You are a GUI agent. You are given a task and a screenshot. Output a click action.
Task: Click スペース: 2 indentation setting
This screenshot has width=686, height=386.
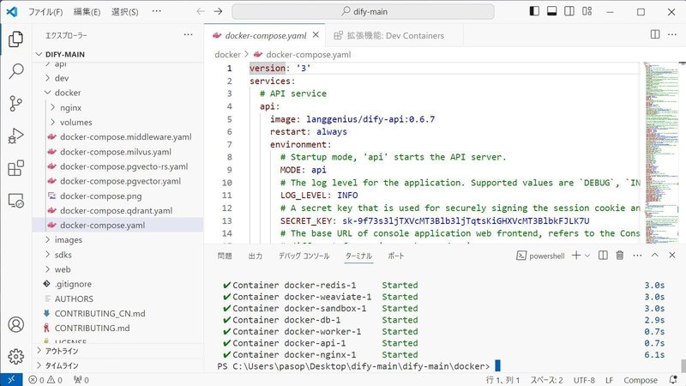547,380
